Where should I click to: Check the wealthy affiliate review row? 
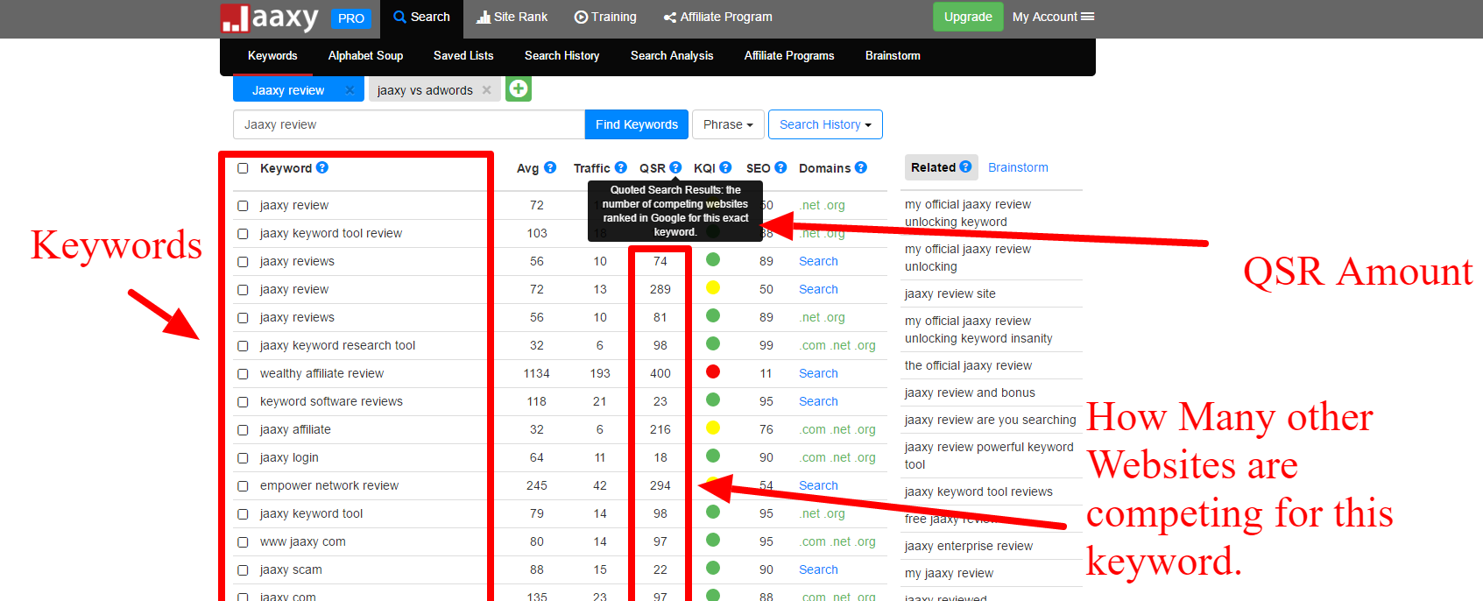click(243, 374)
